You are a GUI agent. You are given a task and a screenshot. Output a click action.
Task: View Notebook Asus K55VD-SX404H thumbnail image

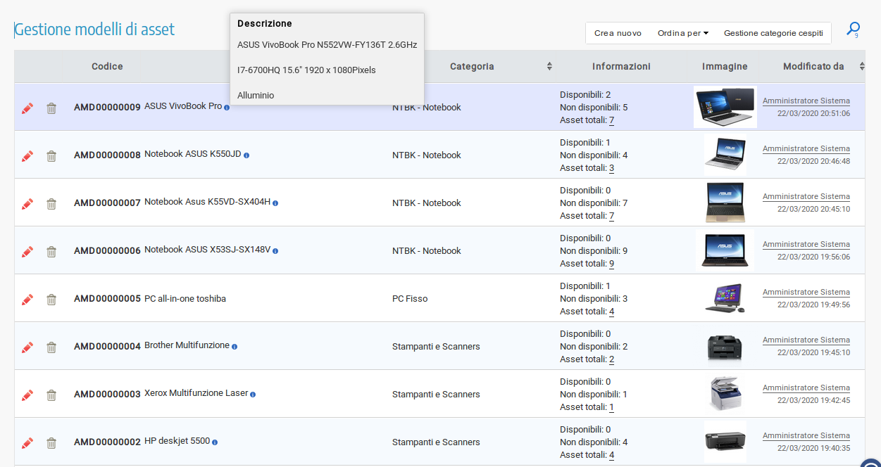tap(725, 203)
